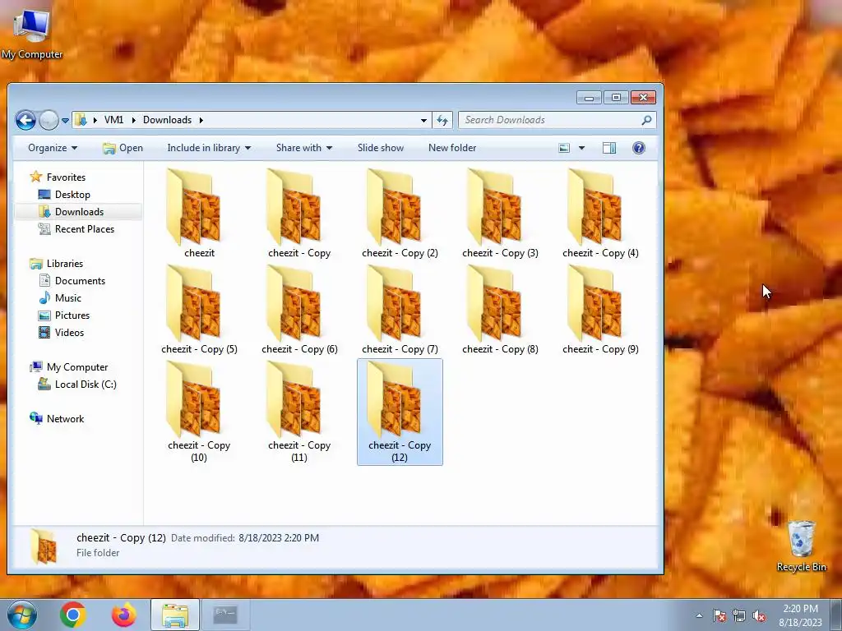Screen dimensions: 842x631
Task: Click the Open toolbar button
Action: [x=123, y=148]
